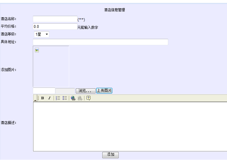
Task: Click the 添加 submit button
Action: [110, 155]
